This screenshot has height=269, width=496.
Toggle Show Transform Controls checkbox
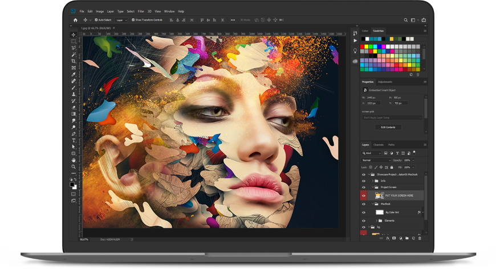pos(133,20)
